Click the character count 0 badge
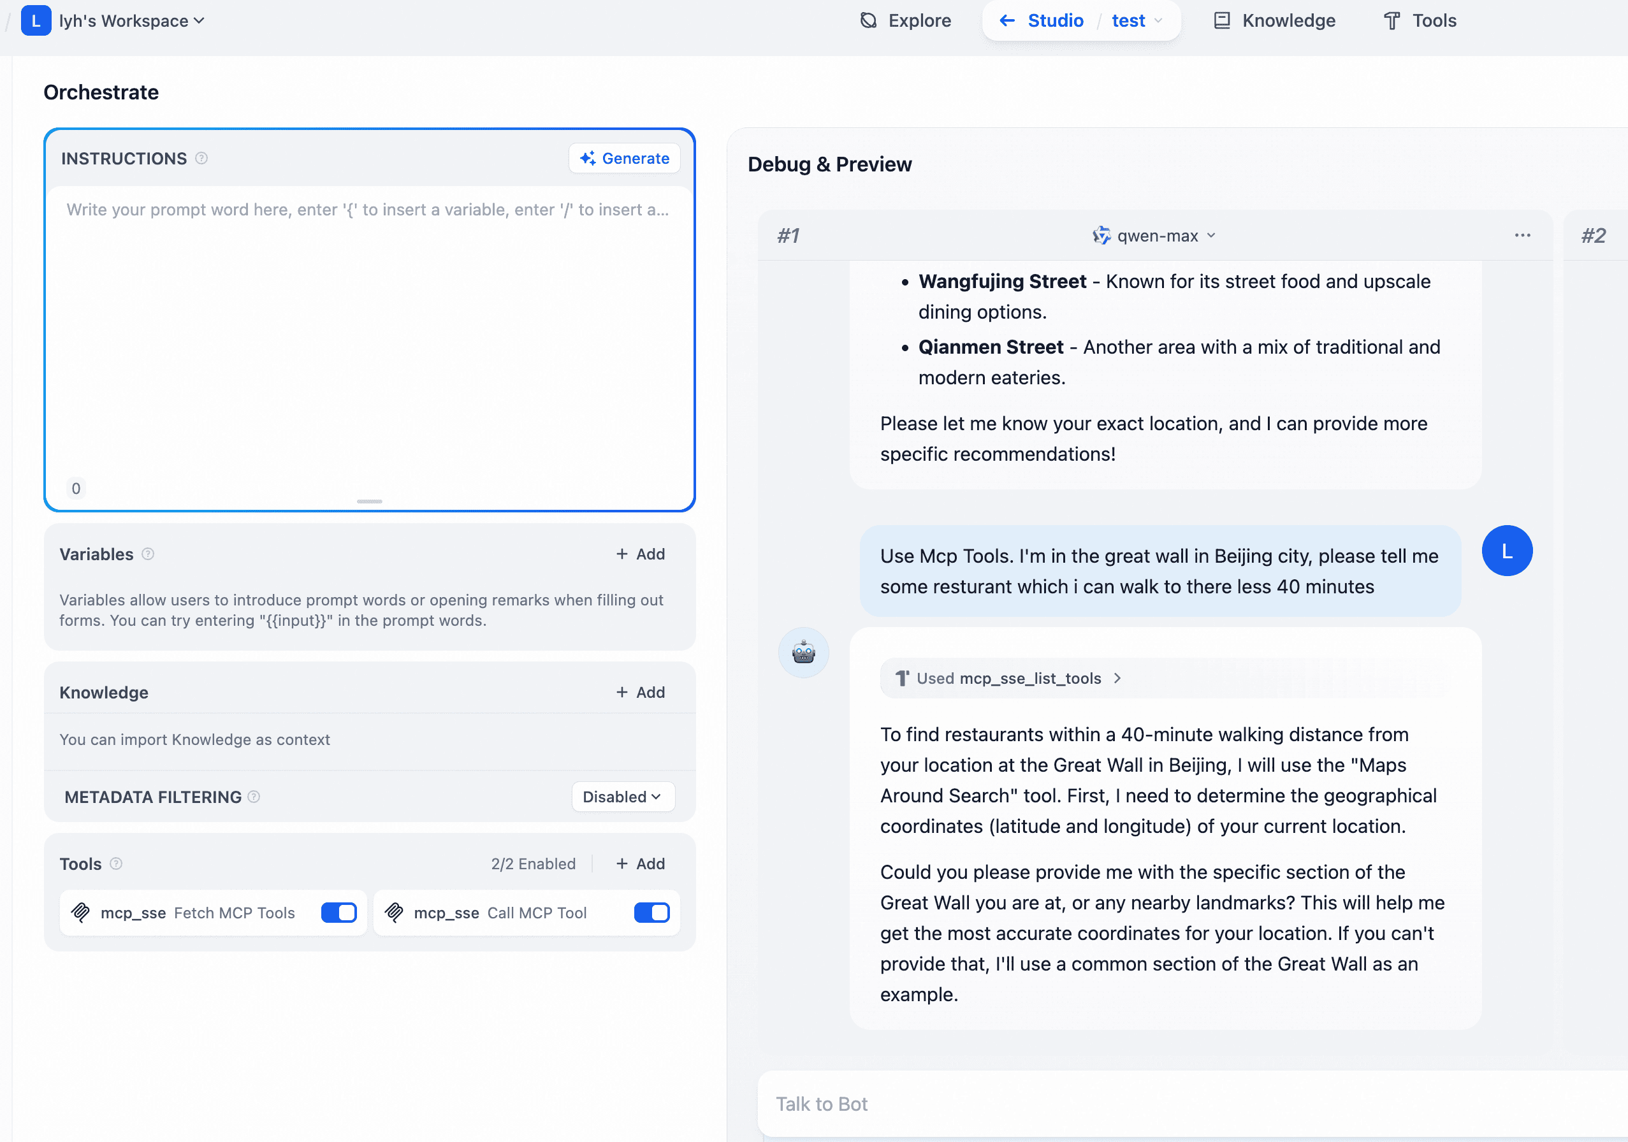 click(76, 488)
